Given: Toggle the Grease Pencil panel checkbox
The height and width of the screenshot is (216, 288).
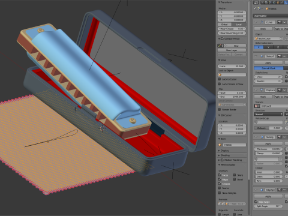Looking at the screenshot, I should coord(222,38).
